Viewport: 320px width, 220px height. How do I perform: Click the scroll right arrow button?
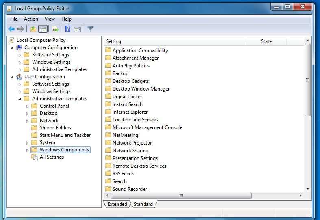tap(300, 196)
